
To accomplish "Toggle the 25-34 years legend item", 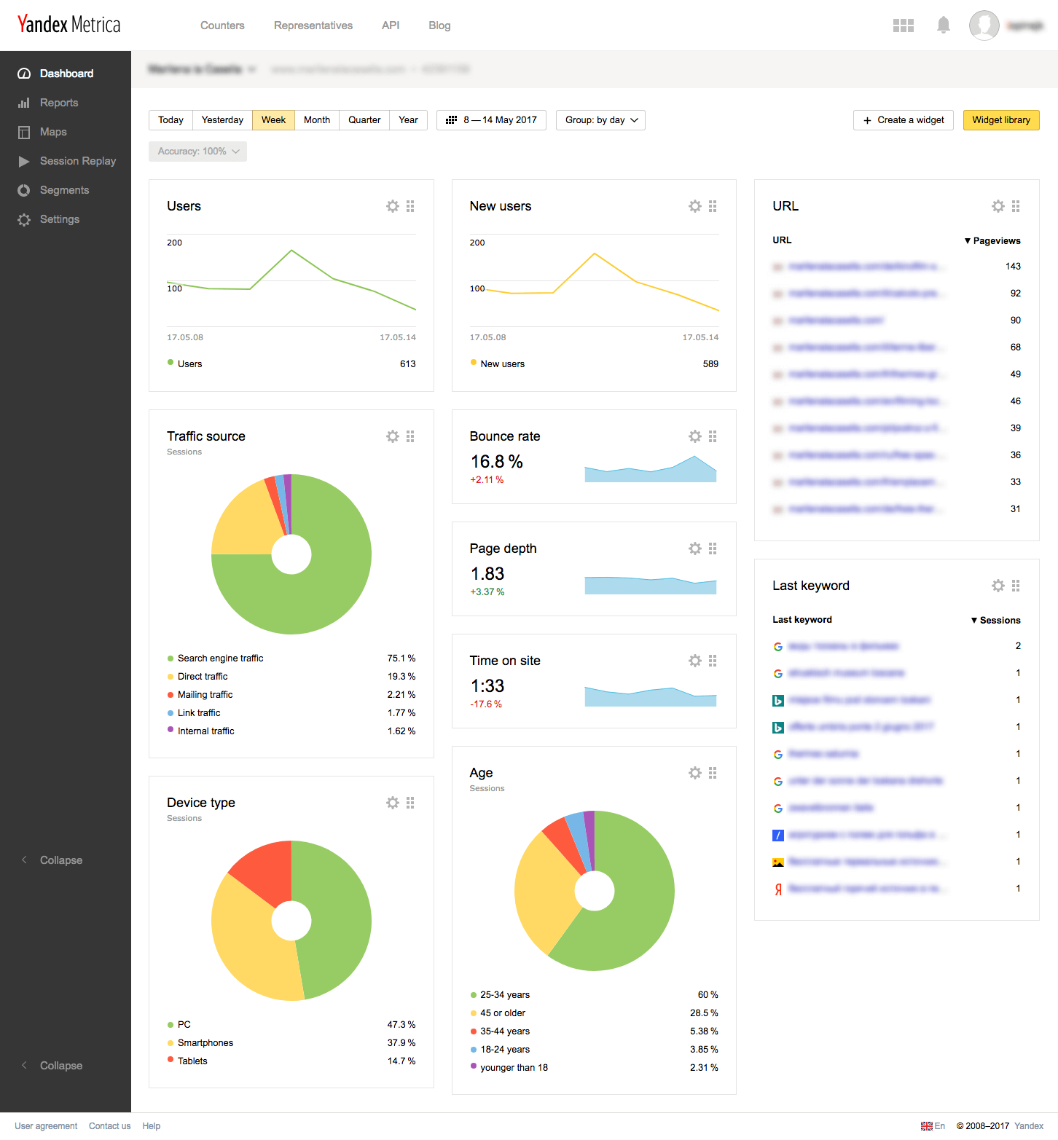I will coord(500,994).
